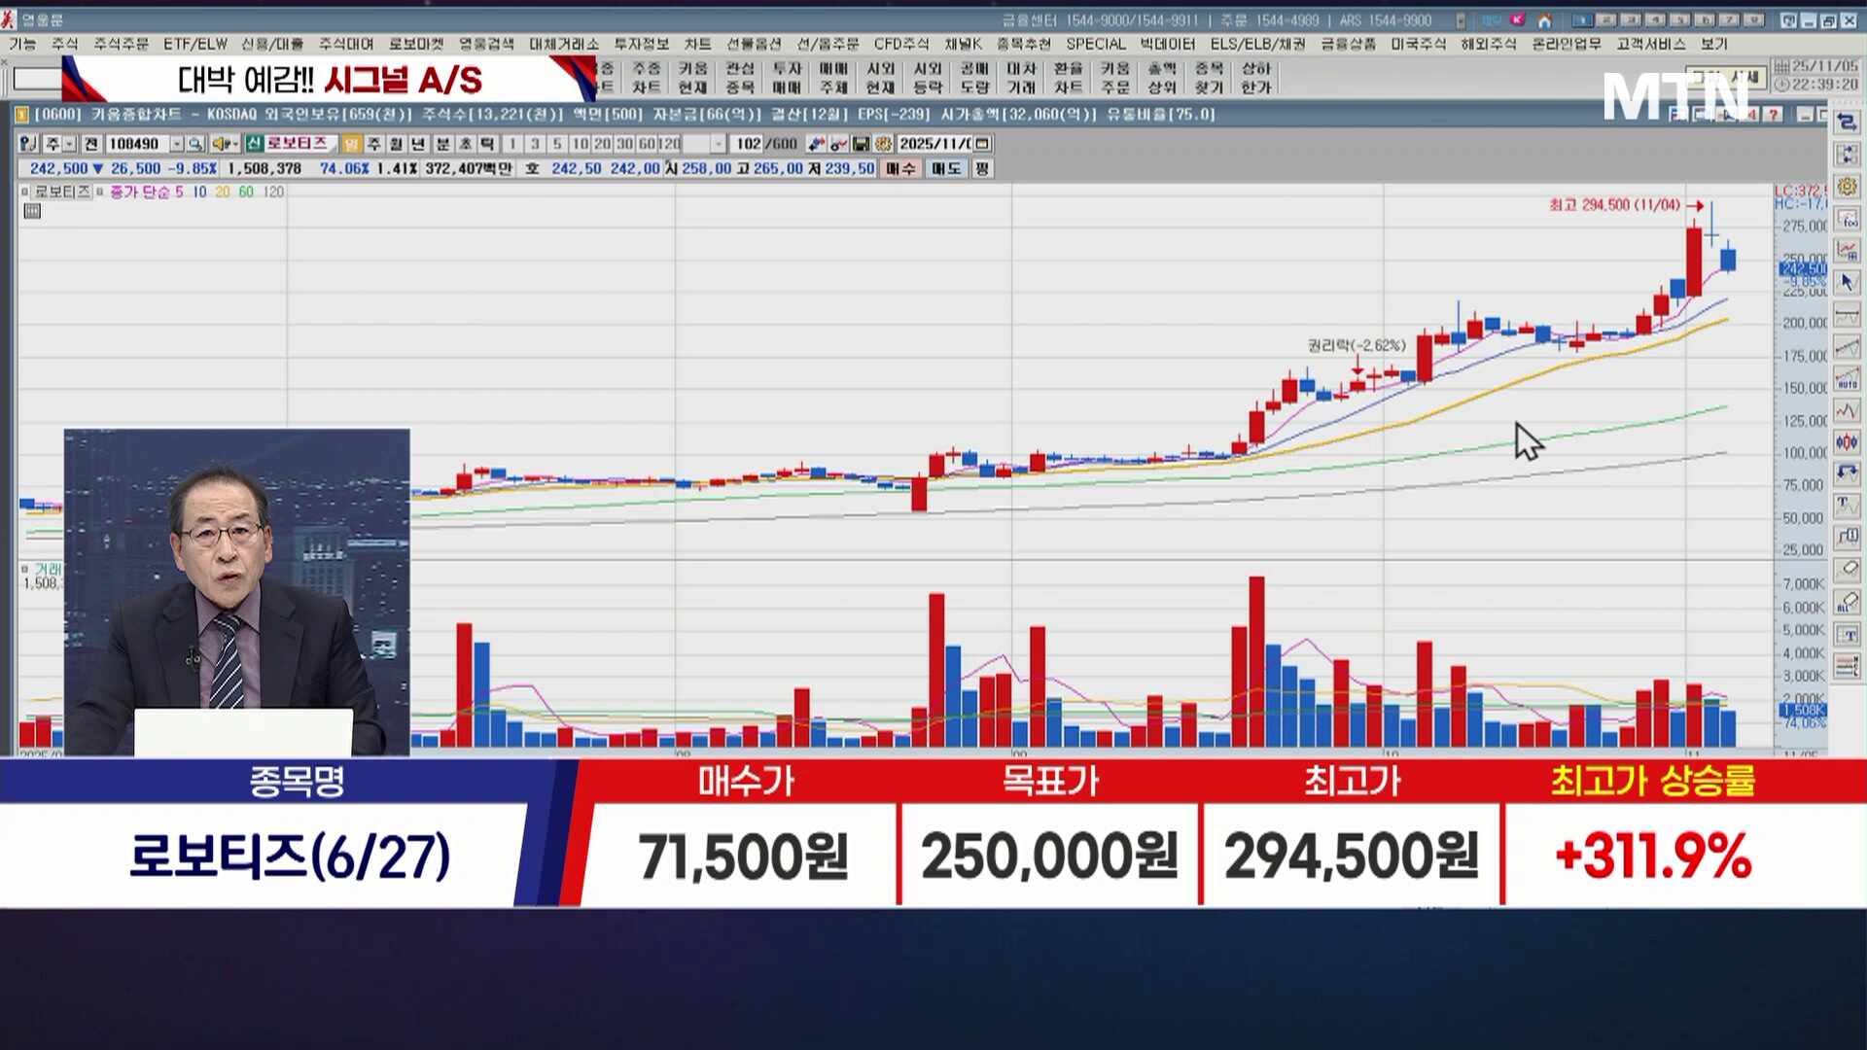Toggle the minute (분) period button
1867x1050 pixels.
point(442,144)
